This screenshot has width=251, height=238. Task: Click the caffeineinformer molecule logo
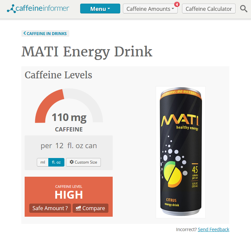pos(11,9)
